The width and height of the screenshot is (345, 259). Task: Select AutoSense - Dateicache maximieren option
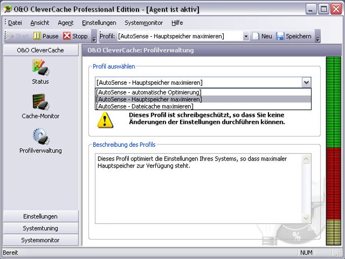203,106
